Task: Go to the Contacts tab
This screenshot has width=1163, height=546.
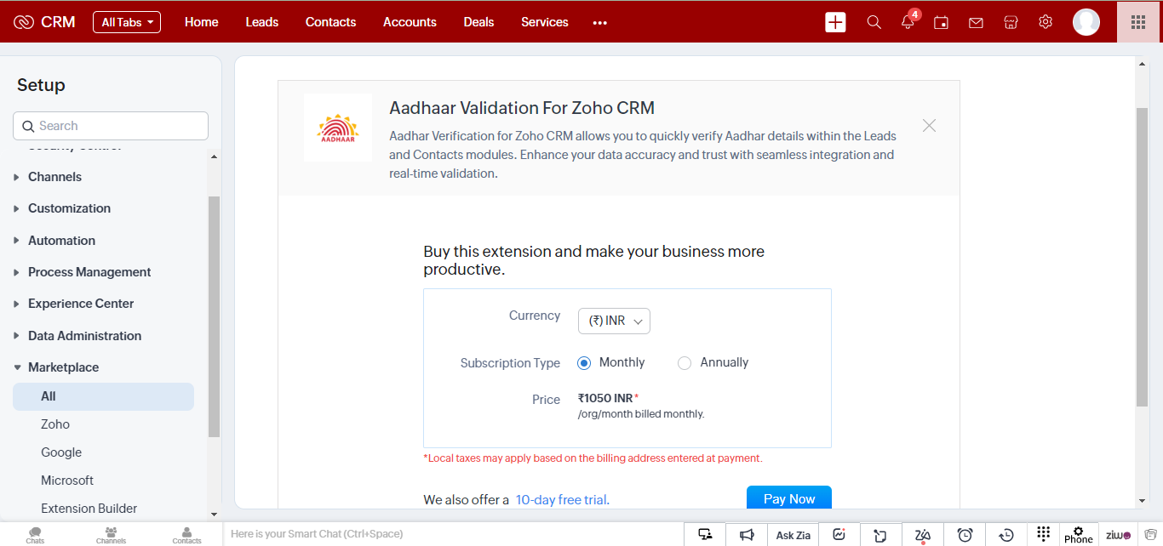Action: 331,22
